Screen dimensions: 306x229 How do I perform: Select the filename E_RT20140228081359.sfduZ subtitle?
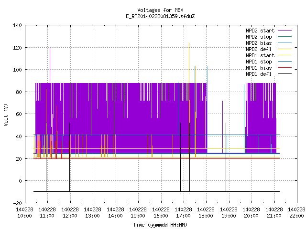tap(160, 16)
